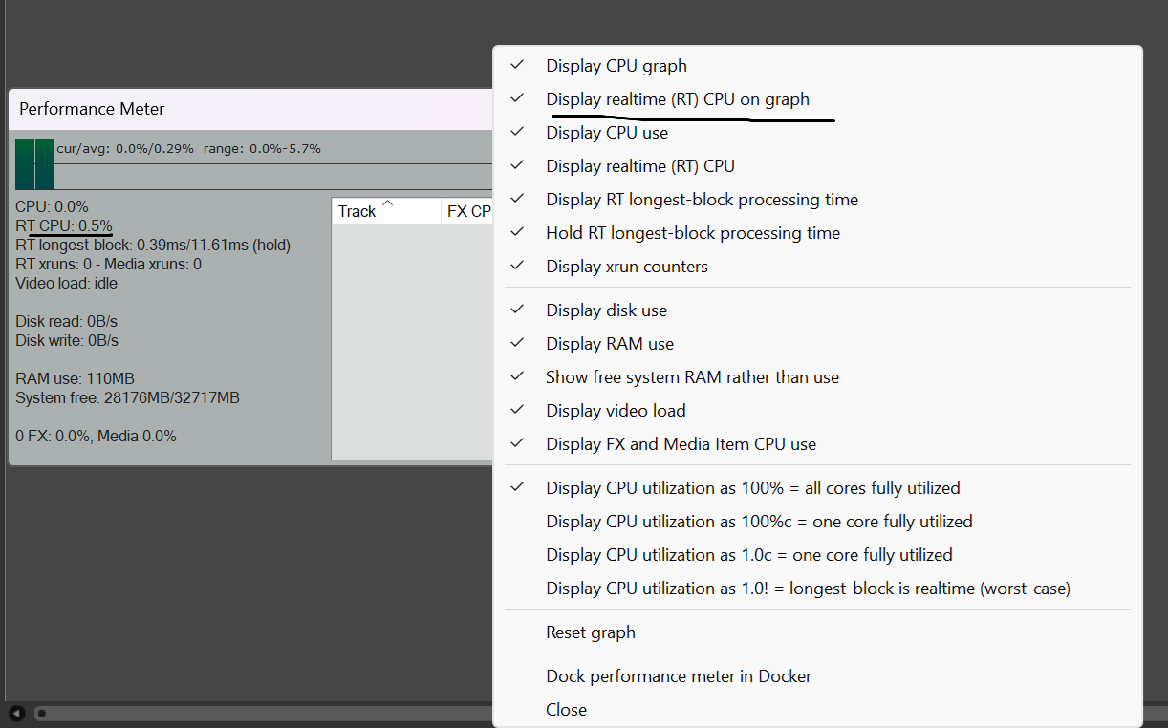Viewport: 1168px width, 728px height.
Task: Select 1.0! longest-block is realtime option
Action: [x=808, y=589]
